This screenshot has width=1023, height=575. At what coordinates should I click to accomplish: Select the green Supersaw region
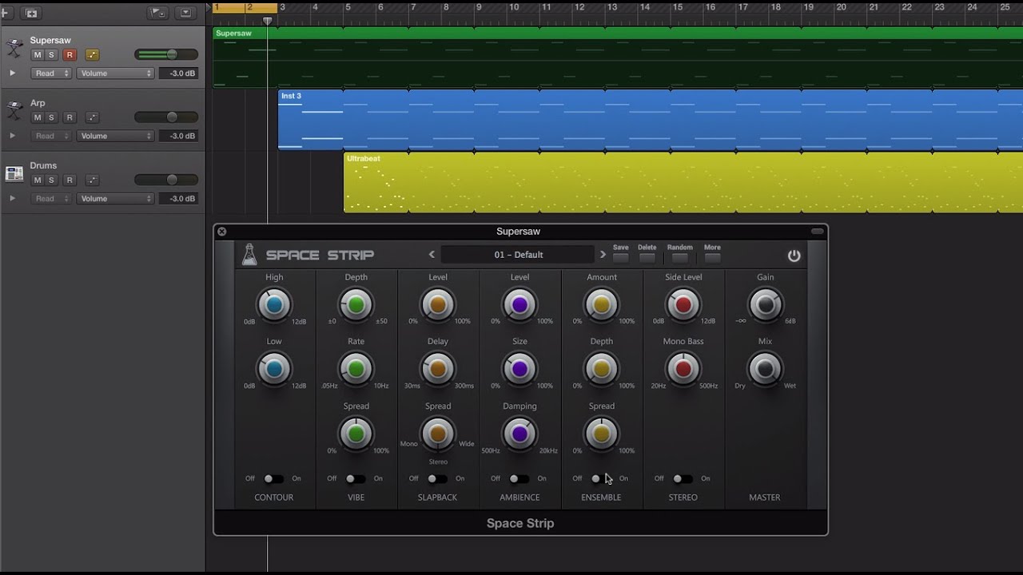(618, 57)
